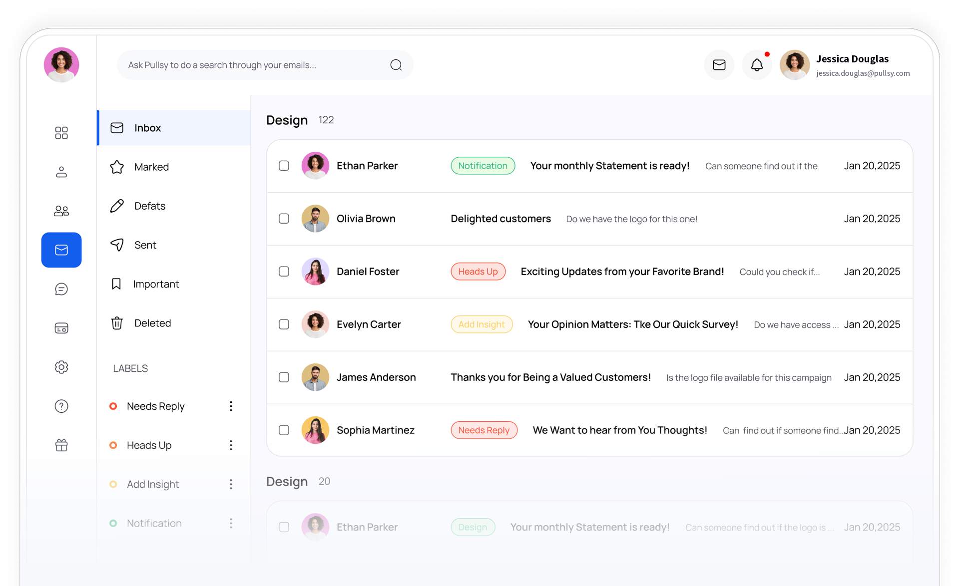Click the email search input field
959x586 pixels.
250,65
